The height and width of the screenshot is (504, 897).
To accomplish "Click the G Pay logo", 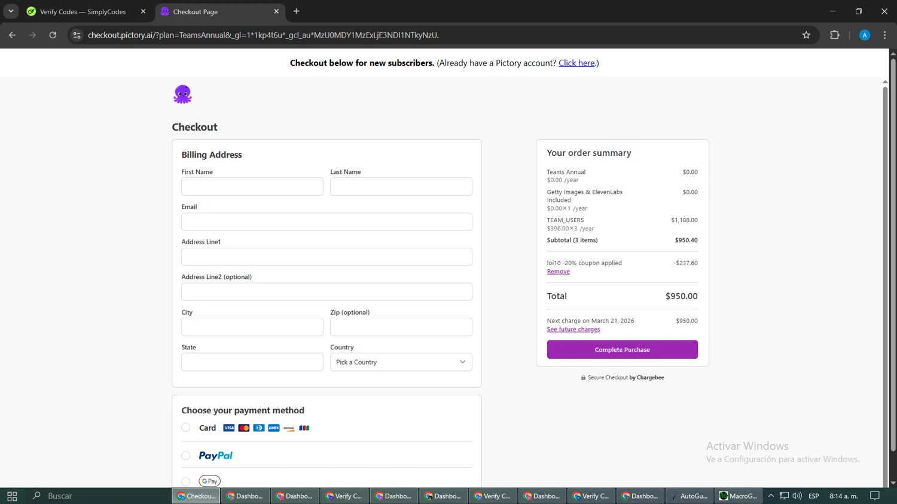I will pyautogui.click(x=210, y=481).
